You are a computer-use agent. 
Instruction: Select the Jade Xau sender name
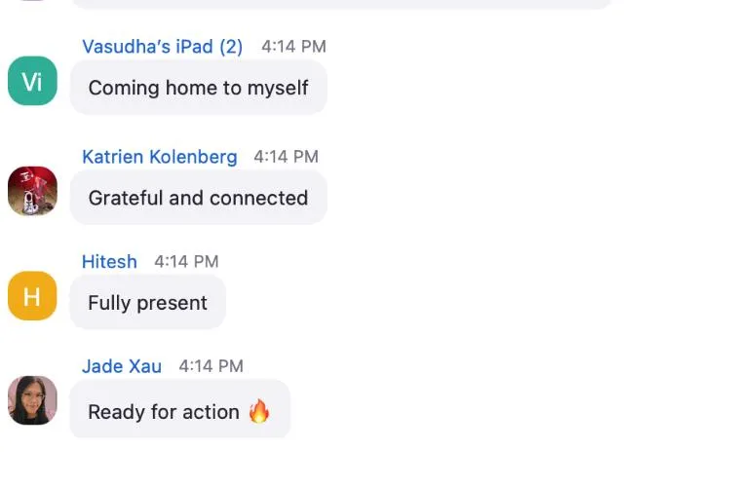click(x=122, y=366)
